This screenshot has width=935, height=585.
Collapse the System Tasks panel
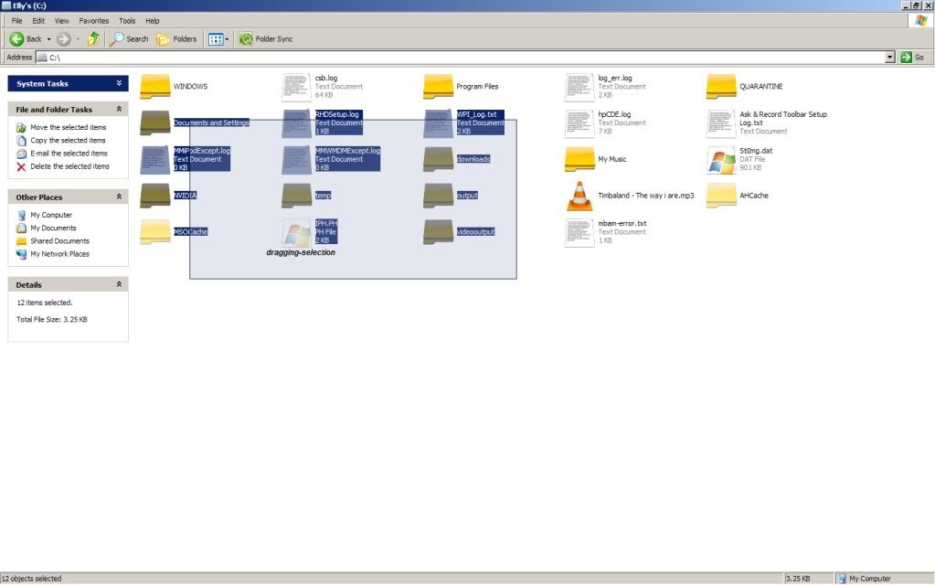click(x=119, y=83)
